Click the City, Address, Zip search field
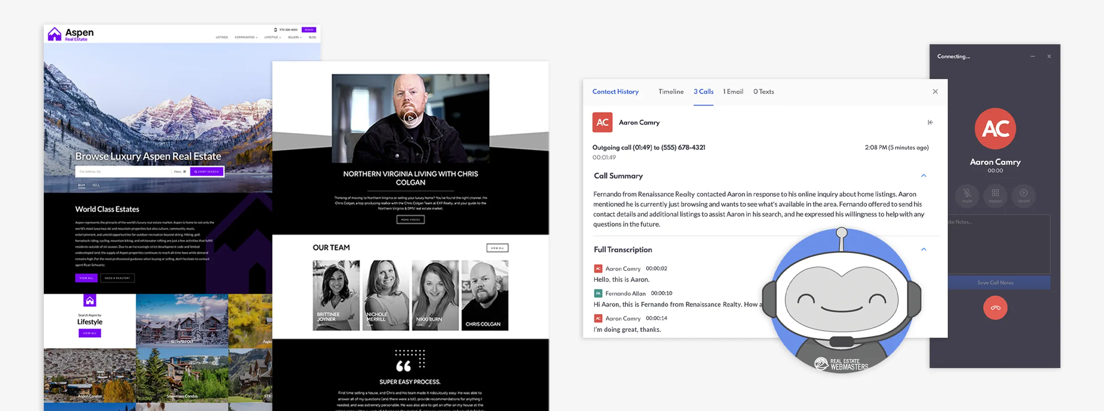 pos(123,172)
